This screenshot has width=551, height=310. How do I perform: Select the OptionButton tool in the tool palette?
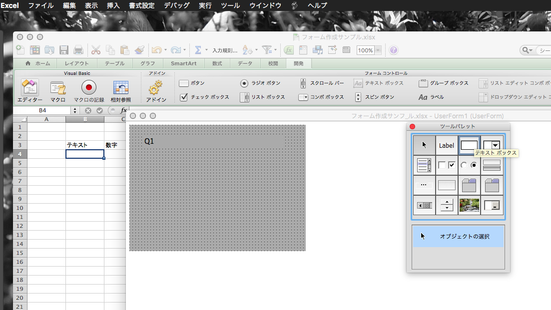coord(469,165)
